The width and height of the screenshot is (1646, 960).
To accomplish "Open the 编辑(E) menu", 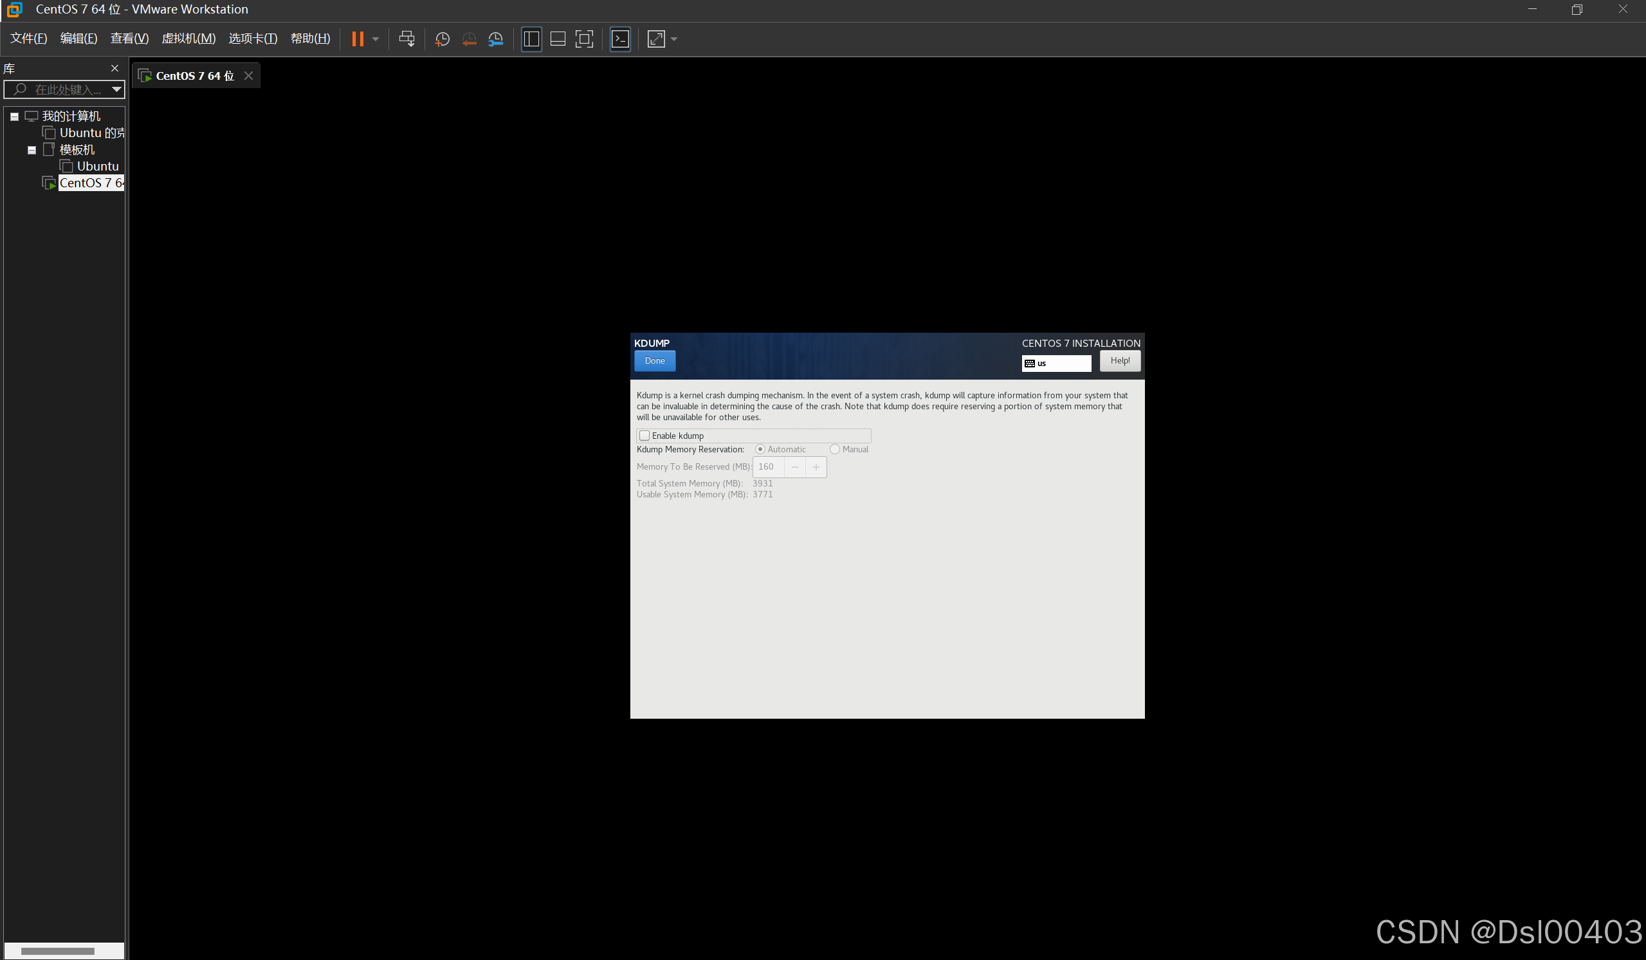I will (79, 39).
